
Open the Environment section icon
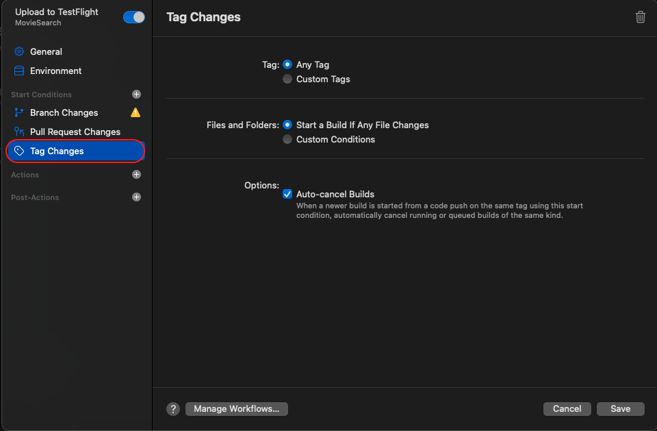click(19, 71)
